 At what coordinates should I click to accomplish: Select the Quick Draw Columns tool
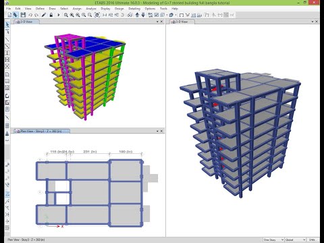[x=7, y=53]
